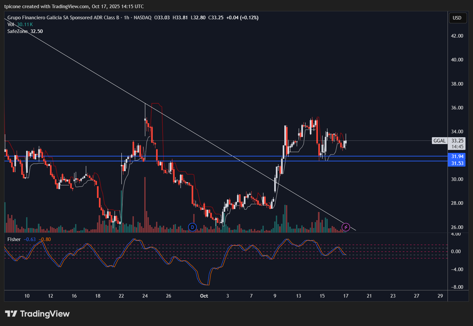Click the TradingView logo at bottom left
This screenshot has width=473, height=326.
37,314
